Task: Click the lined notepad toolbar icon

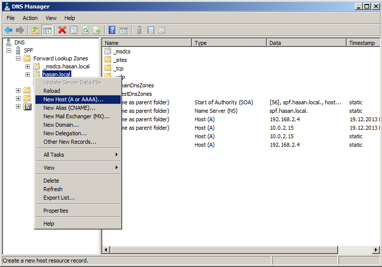Action: (151, 30)
